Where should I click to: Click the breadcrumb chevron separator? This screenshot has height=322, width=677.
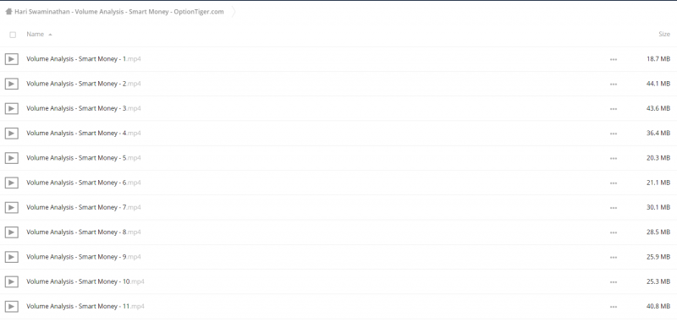pos(234,12)
